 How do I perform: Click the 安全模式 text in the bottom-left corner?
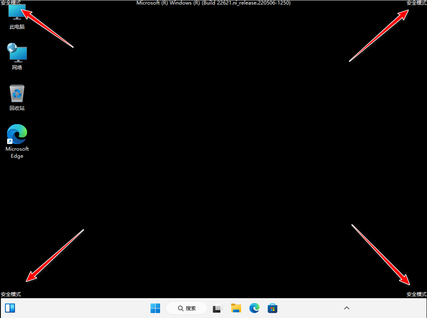pos(11,294)
